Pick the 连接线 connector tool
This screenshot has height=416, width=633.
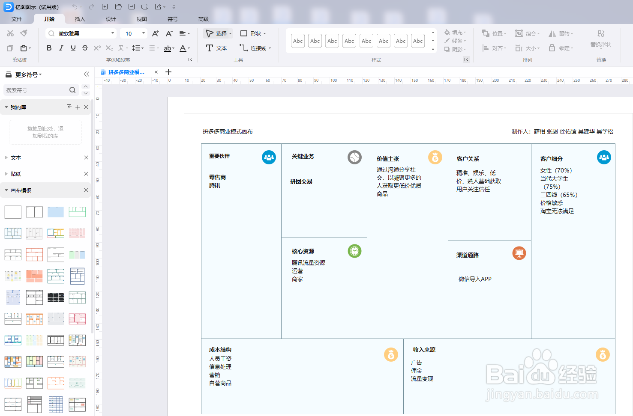click(255, 48)
